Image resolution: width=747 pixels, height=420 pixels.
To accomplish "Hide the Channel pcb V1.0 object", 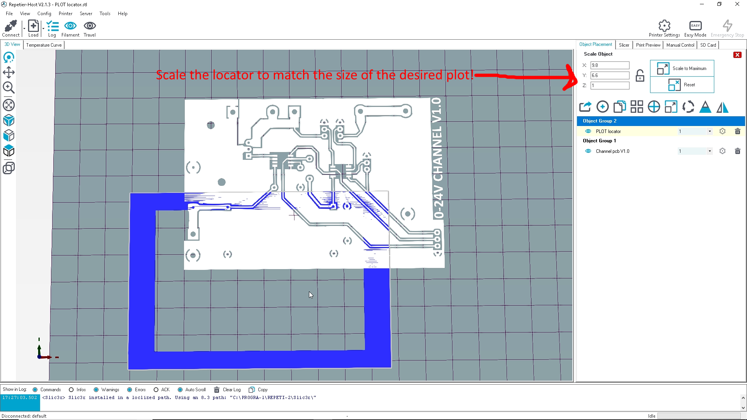I will [x=587, y=151].
